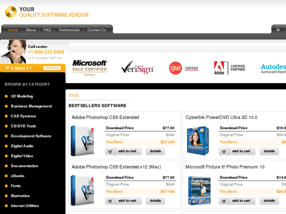286x214 pixels.
Task: Open the Development Software category
Action: [x=31, y=136]
